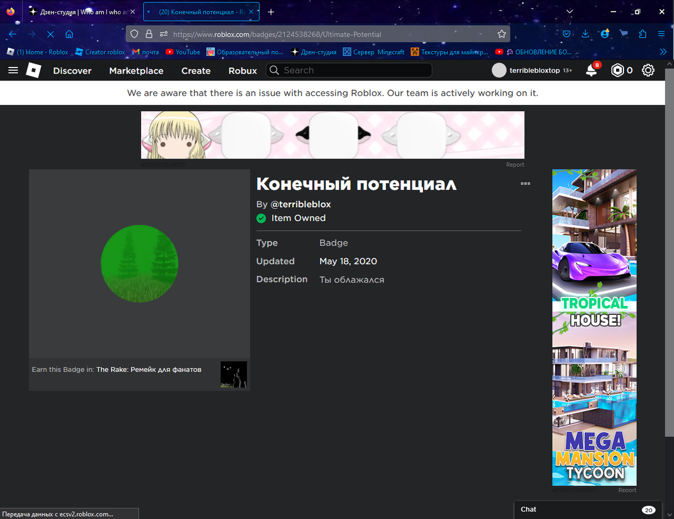Go to browser home page icon
Screen dimensions: 674x519
[69, 34]
